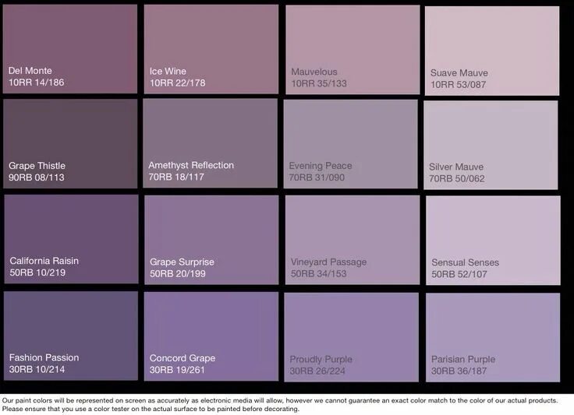Choose the Silver Mauve swatch
The height and width of the screenshot is (415, 574).
pos(491,145)
